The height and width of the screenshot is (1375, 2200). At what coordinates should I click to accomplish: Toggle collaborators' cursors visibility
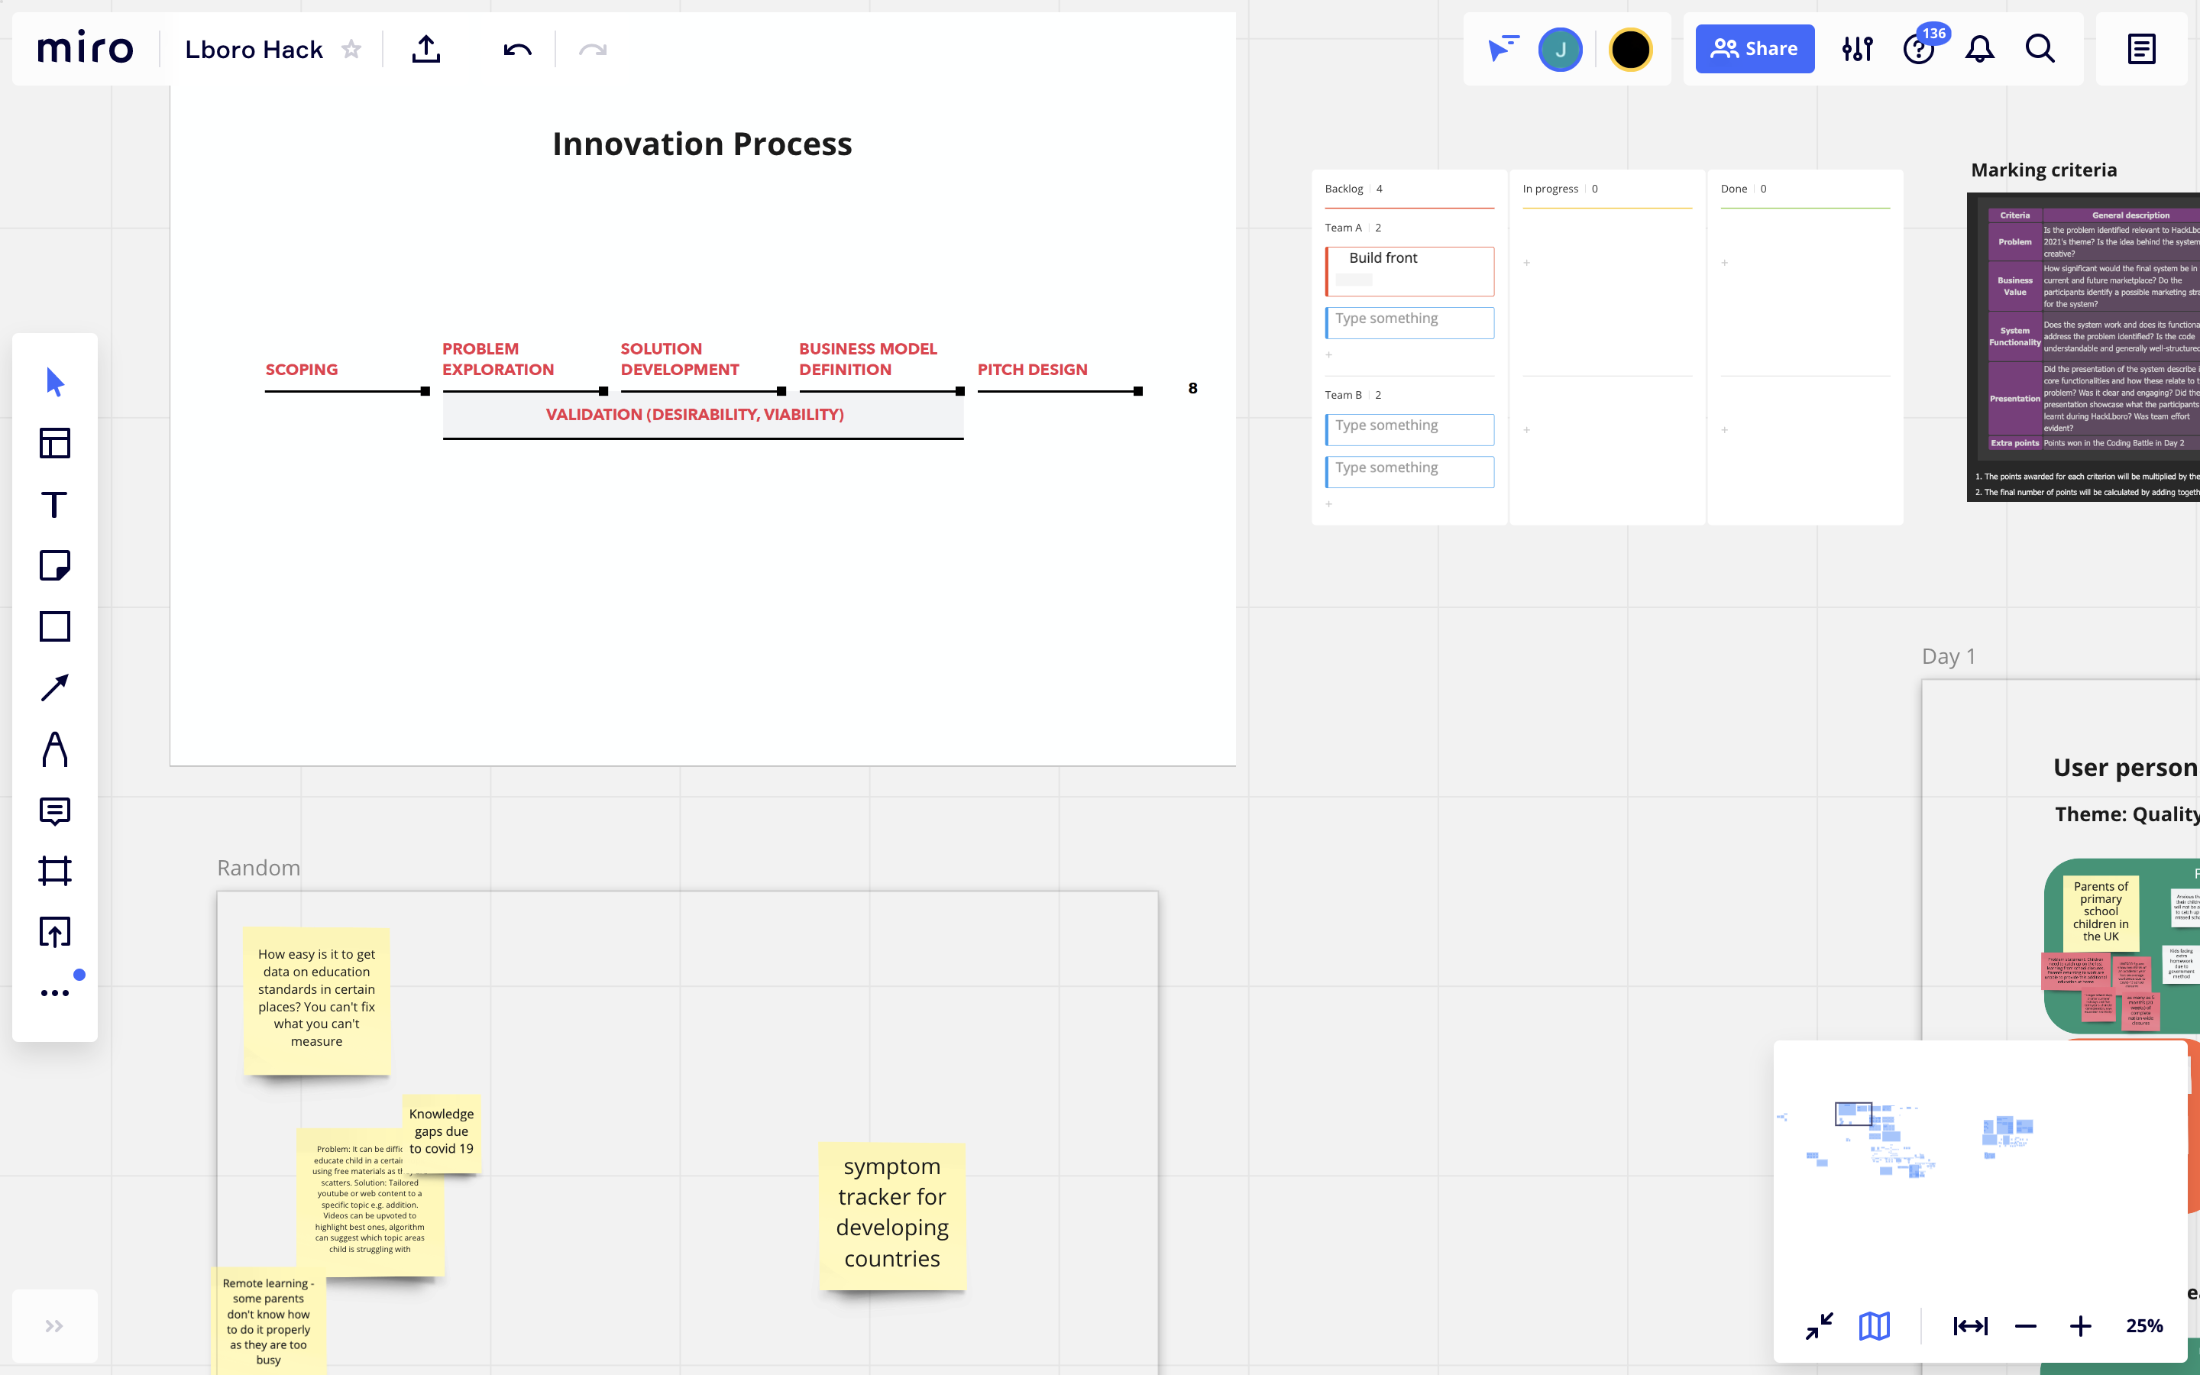pos(1503,49)
